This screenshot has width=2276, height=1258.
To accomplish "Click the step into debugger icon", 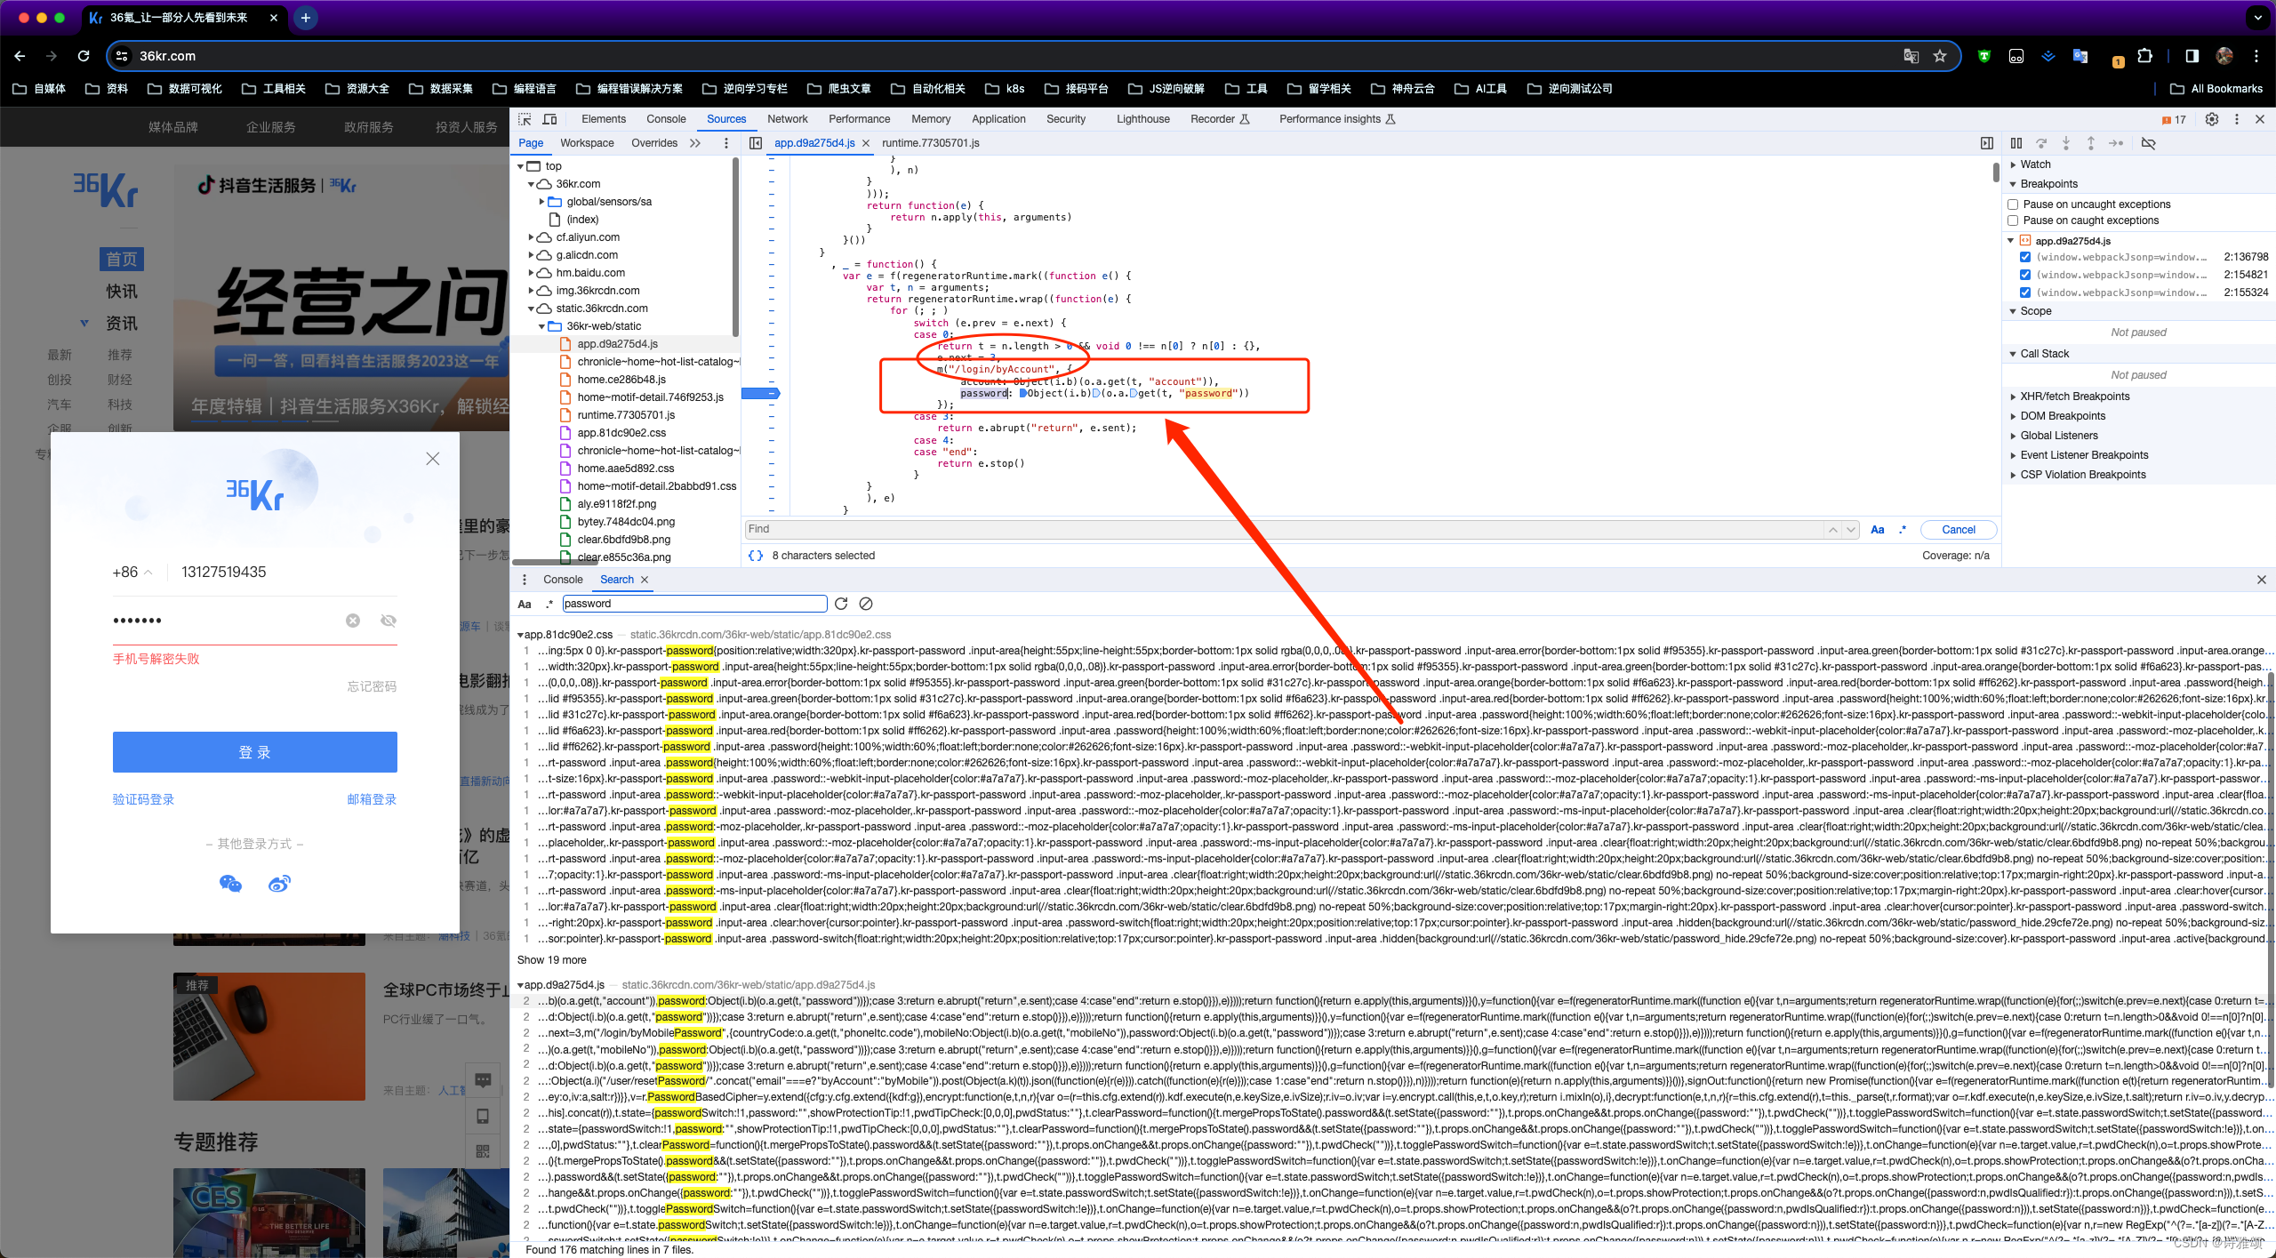I will pyautogui.click(x=2066, y=143).
